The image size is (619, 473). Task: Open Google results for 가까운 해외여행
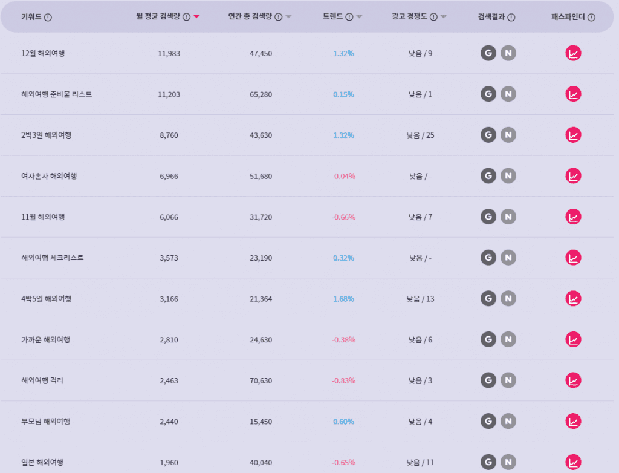coord(488,339)
